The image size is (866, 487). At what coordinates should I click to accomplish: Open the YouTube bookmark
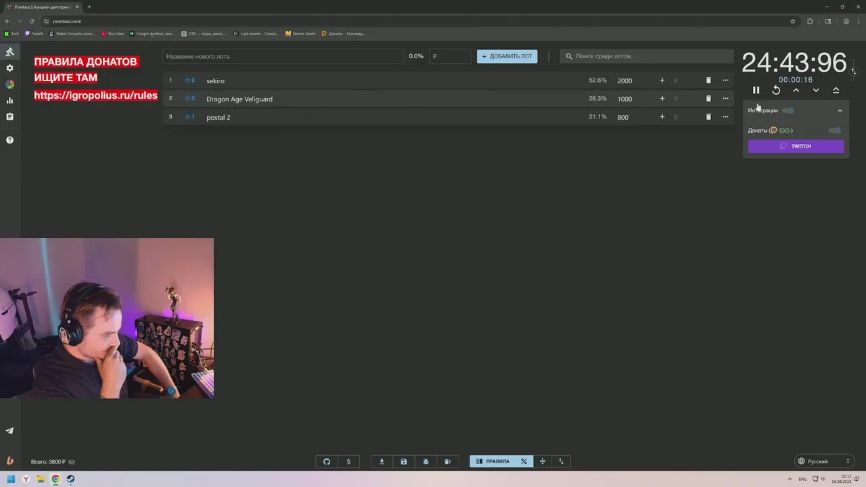pyautogui.click(x=112, y=33)
